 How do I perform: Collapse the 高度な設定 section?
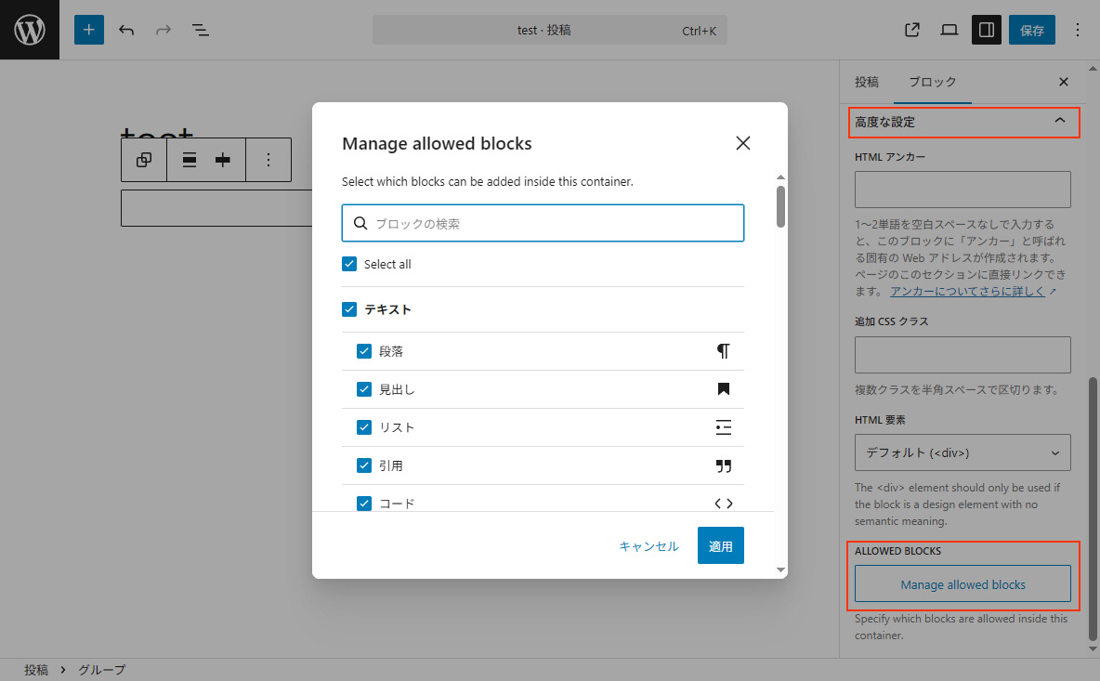point(963,122)
